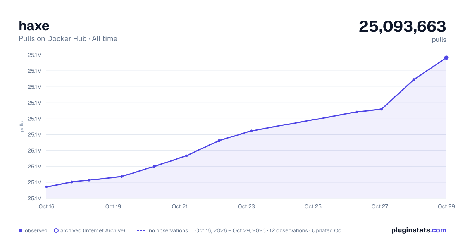Click the hollow archived legend circle
The image size is (465, 244).
(56, 230)
